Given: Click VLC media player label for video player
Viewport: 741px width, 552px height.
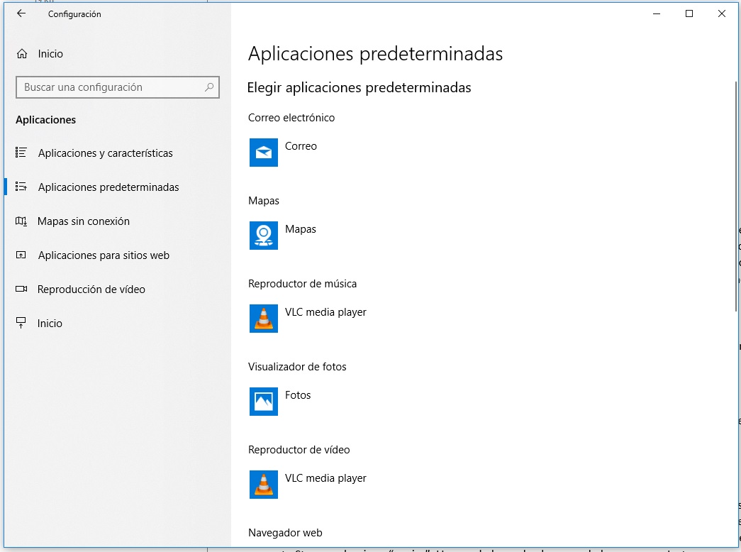Looking at the screenshot, I should 325,478.
